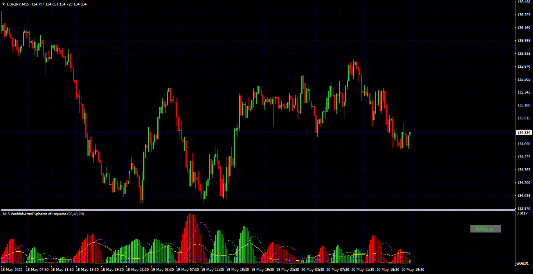The image size is (533, 274).
Task: Click the 135.180 price scale label
Action: [x=524, y=105]
